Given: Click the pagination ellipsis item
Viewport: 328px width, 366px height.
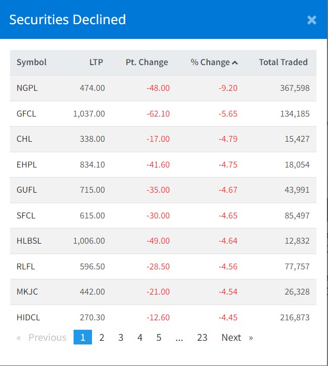Looking at the screenshot, I should coord(179,338).
